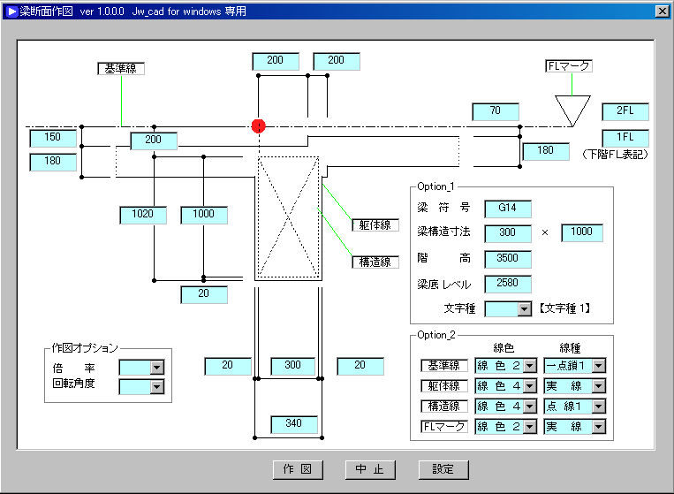Screen dimensions: 674x494
Task: Click the 1020 dimension field
Action: (142, 215)
